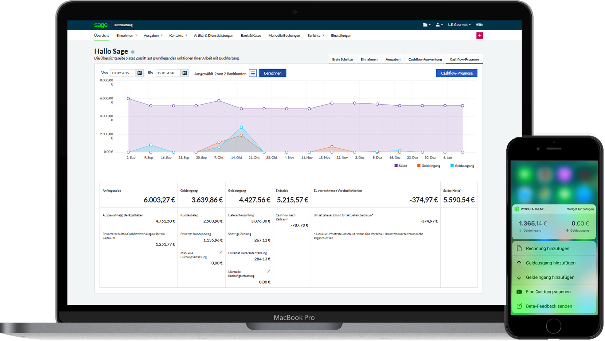Tap Beta-Feedback senden on the phone
Screen dimensions: 605x341
coord(554,306)
